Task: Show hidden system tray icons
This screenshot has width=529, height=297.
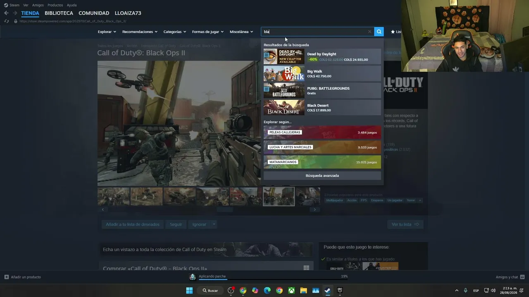Action: [457, 290]
